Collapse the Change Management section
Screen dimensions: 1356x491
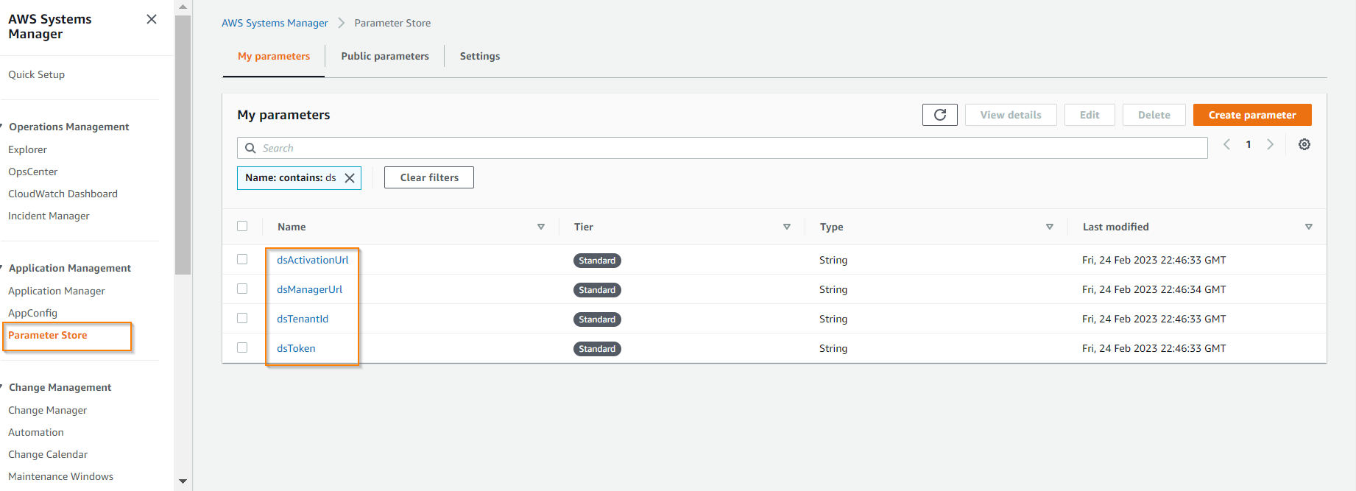[x=2, y=387]
